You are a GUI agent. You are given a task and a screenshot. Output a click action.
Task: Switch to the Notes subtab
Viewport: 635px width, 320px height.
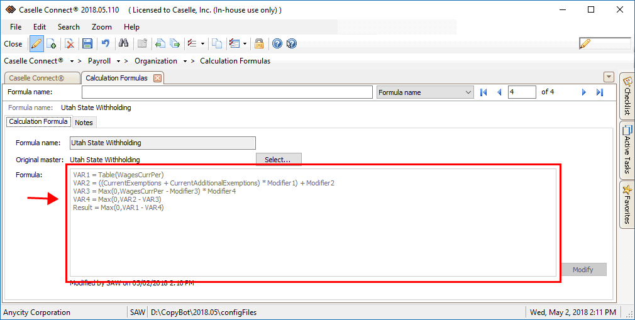click(x=84, y=123)
